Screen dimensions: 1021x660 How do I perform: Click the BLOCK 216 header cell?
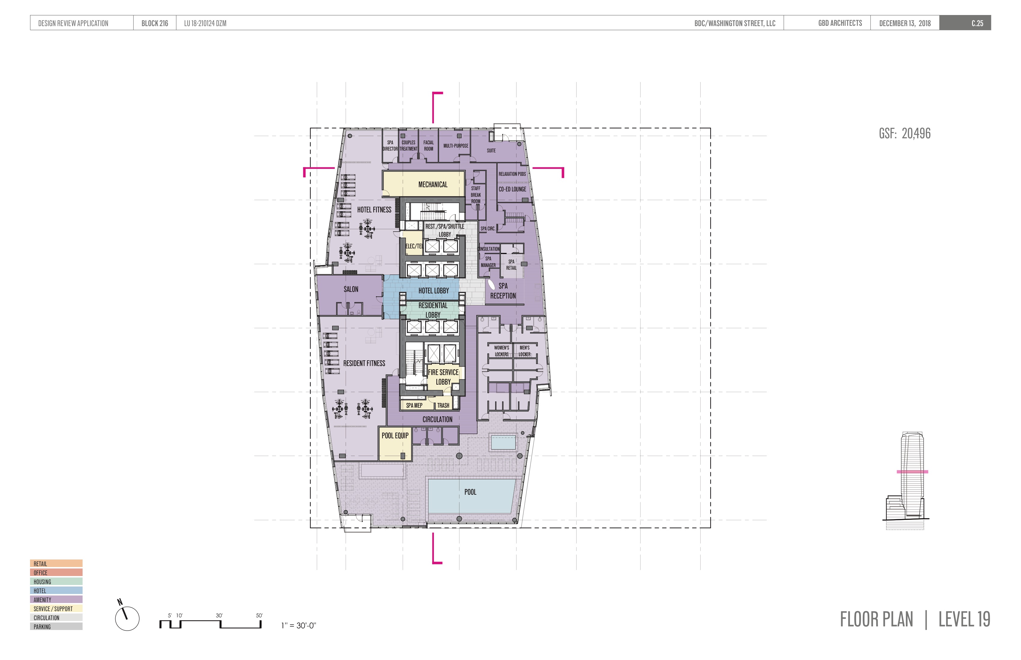155,23
